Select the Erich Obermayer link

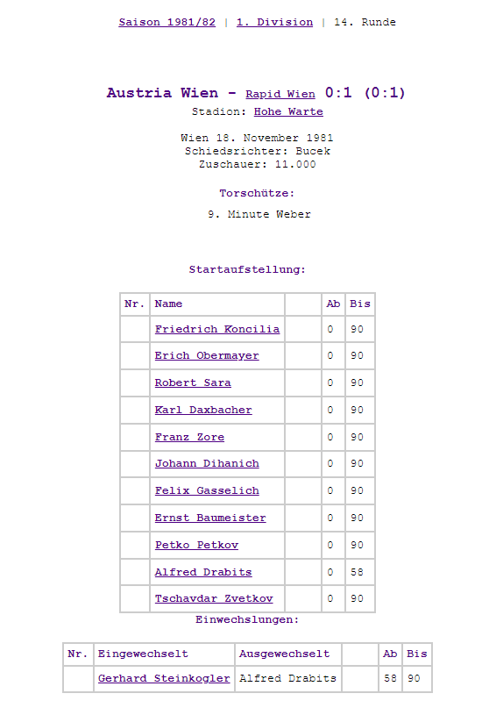tap(207, 355)
